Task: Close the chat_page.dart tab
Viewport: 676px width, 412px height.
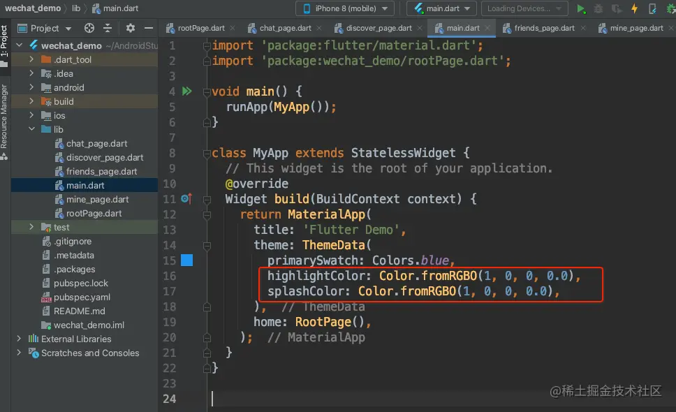Action: click(x=319, y=28)
